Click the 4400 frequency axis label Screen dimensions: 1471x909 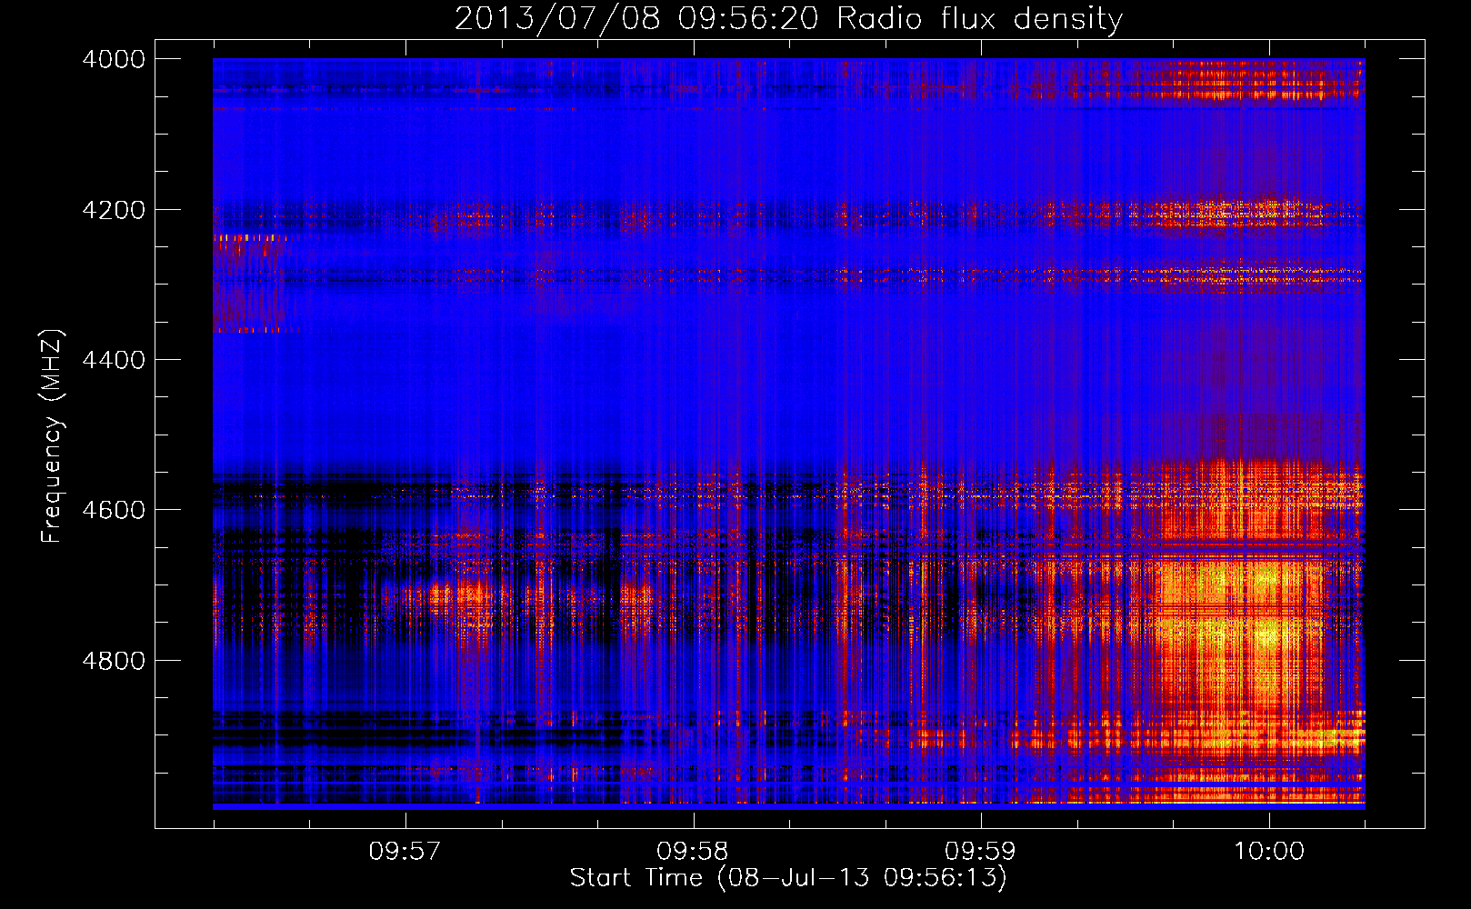pyautogui.click(x=114, y=360)
